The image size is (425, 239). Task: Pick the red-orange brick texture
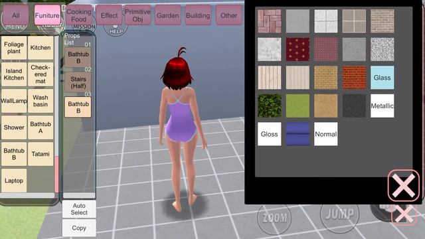click(354, 78)
